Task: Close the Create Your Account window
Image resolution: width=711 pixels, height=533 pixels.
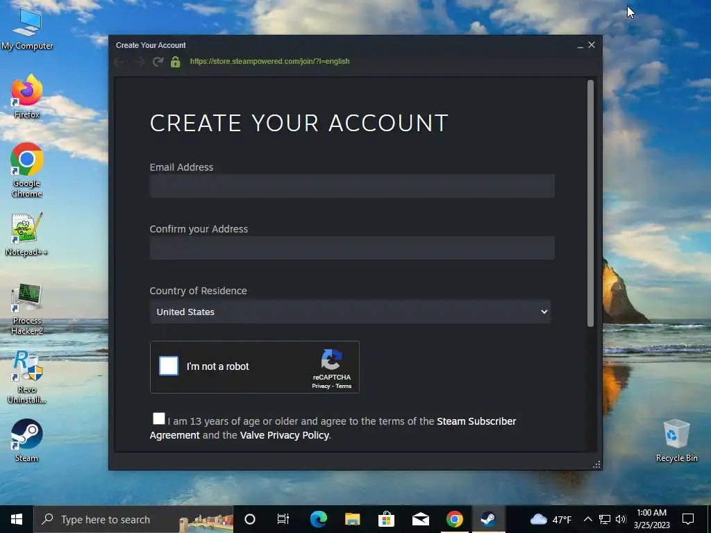Action: (592, 45)
